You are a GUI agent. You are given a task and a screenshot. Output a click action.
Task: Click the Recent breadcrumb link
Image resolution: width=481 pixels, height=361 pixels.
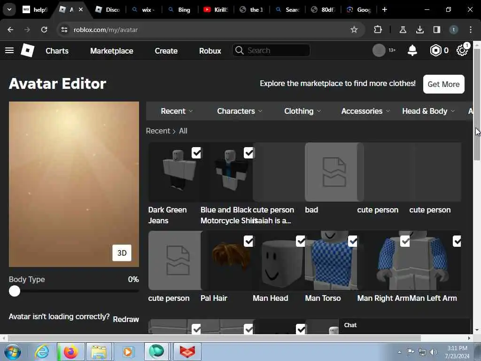tap(158, 131)
